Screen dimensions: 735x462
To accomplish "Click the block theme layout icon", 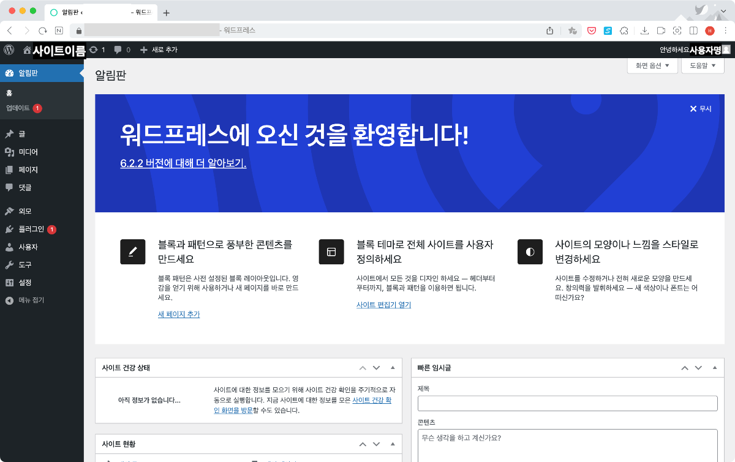I will click(331, 251).
